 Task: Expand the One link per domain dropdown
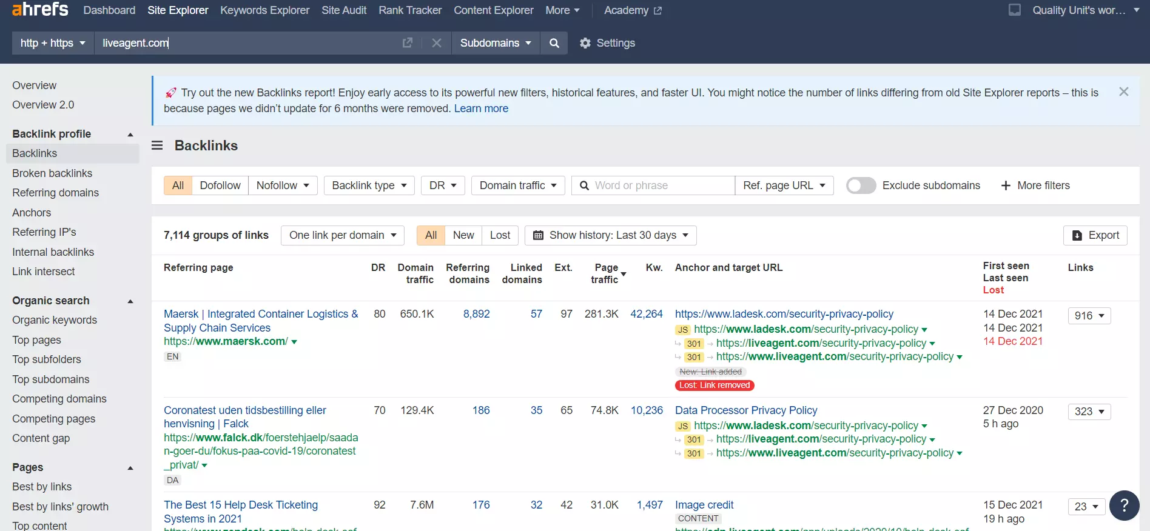point(342,235)
